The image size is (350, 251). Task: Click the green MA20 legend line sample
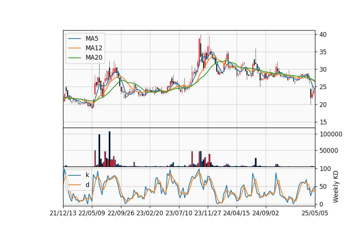[x=74, y=57]
